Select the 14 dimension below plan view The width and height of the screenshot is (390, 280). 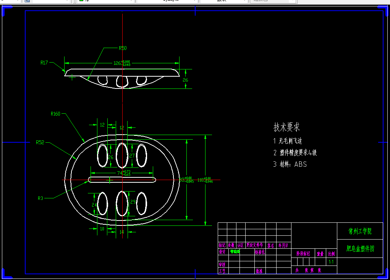[121, 232]
